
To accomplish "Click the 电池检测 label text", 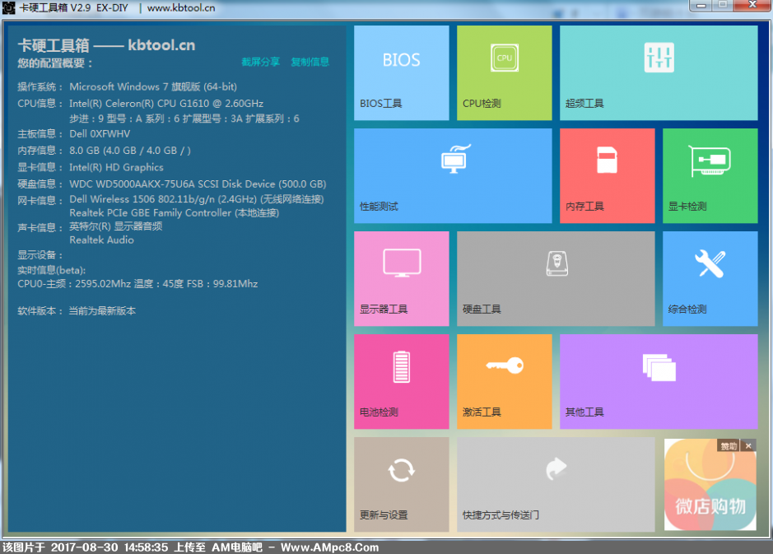I will 379,412.
